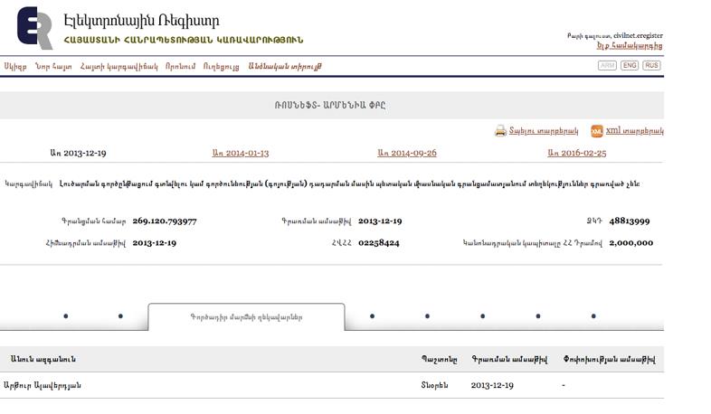
Task: View record as of 2014-01-13
Action: 240,154
